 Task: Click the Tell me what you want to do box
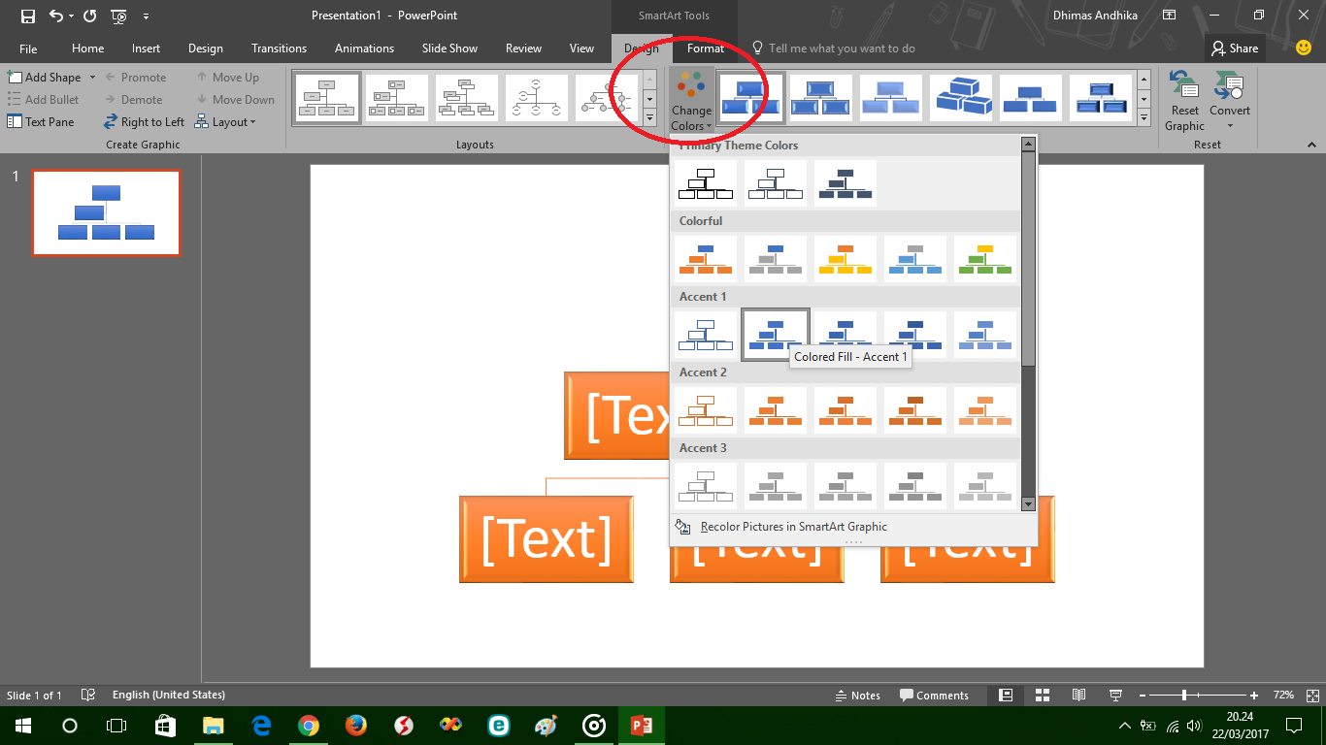point(833,49)
